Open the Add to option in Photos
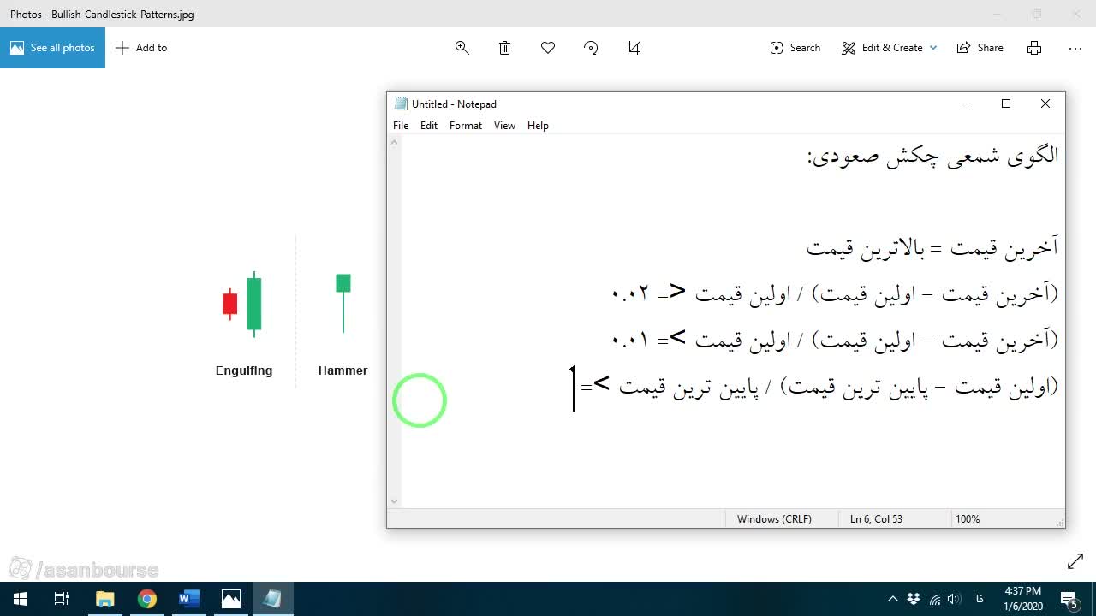The width and height of the screenshot is (1096, 616). (141, 48)
